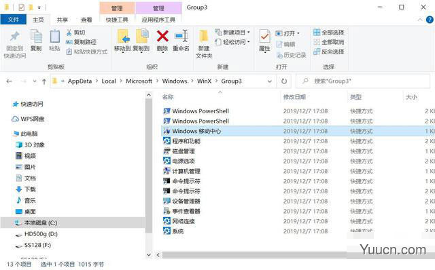This screenshot has width=435, height=270.
Task: Go back to the previous folder
Action: tap(9, 81)
